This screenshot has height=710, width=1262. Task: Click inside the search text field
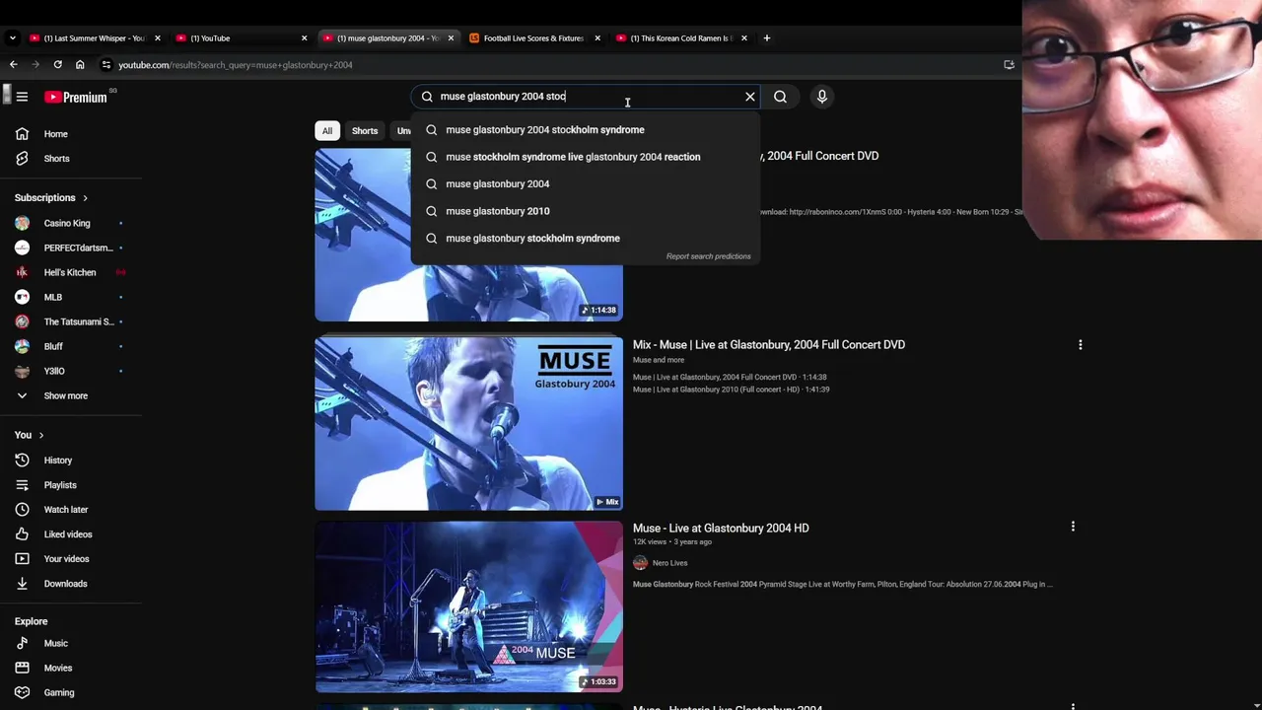pyautogui.click(x=587, y=97)
